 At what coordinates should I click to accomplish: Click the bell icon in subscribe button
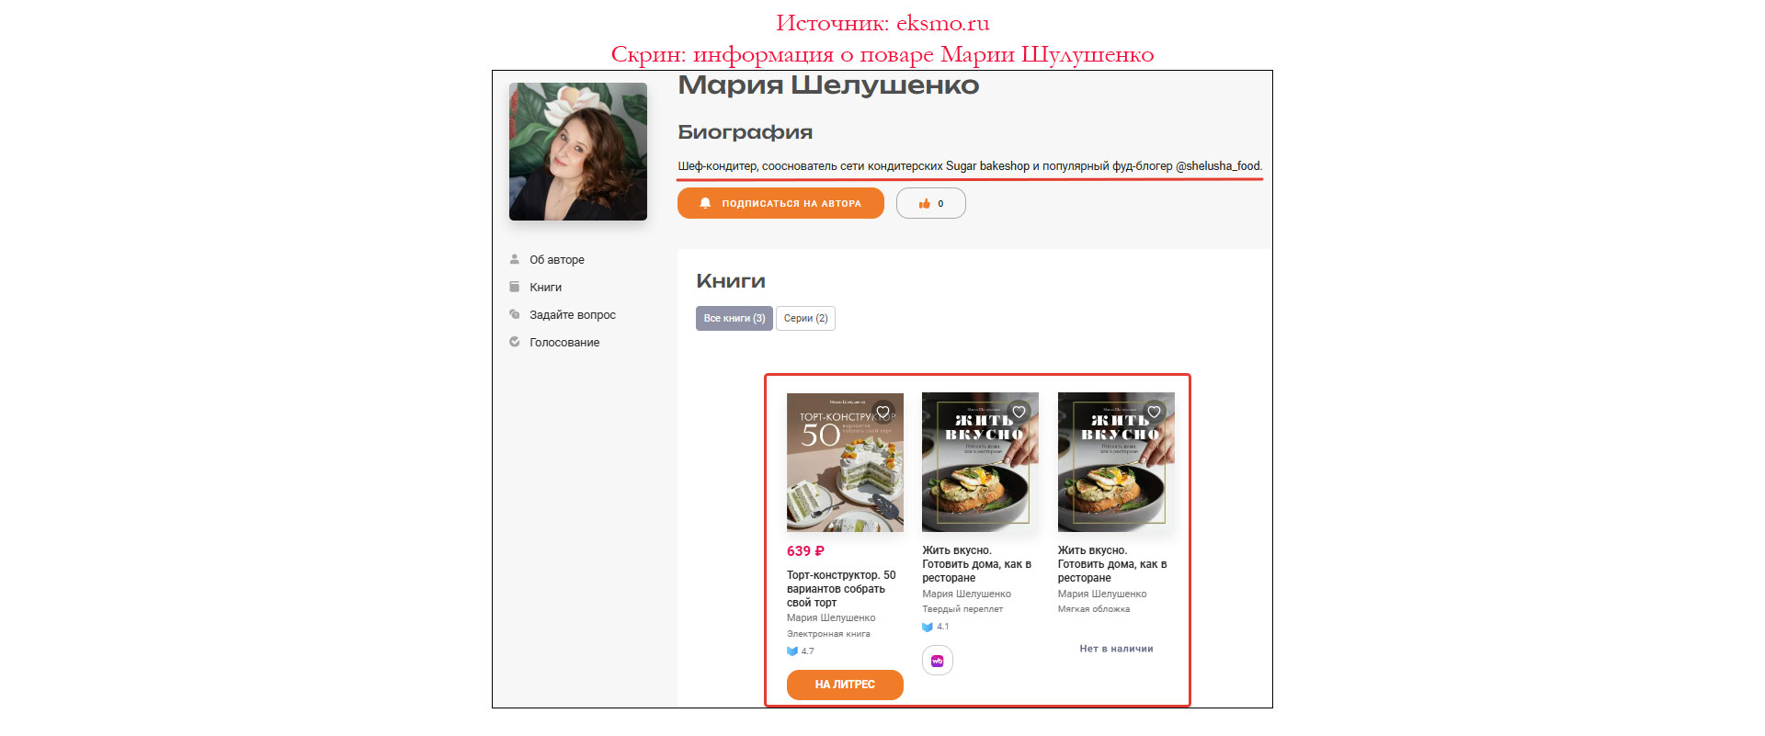[705, 203]
